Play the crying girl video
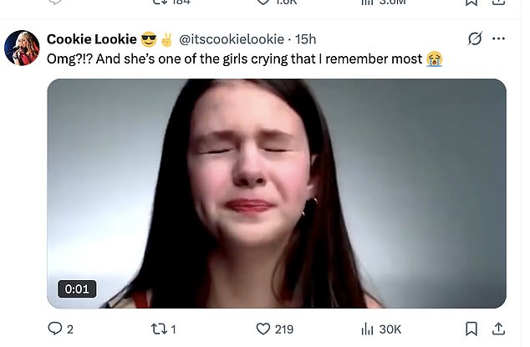 coord(276,193)
